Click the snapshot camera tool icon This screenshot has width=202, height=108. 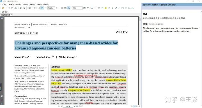tap(65, 8)
